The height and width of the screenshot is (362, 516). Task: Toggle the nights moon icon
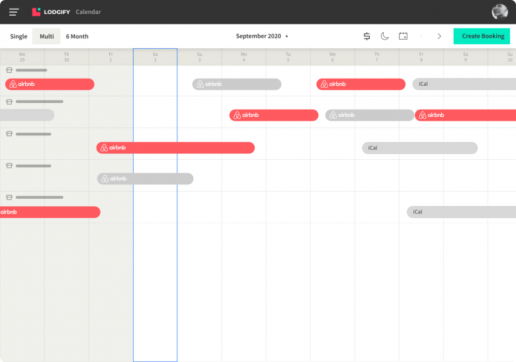tap(385, 36)
